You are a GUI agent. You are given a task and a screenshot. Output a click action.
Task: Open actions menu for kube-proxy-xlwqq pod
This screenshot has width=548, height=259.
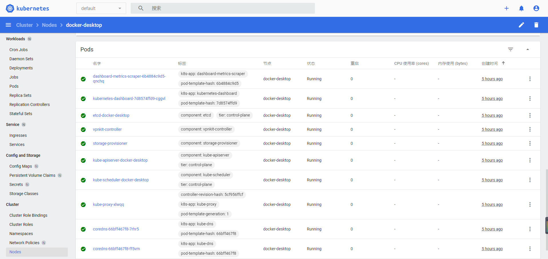(530, 204)
